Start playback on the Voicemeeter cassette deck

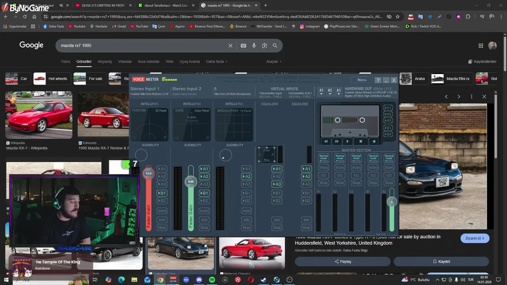click(348, 141)
